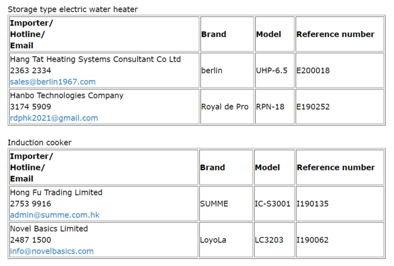Click 'Novel Basics Limited' importer name
Viewport: 394px width, 266px height.
pos(48,228)
